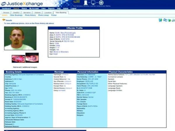Click the computer monitor icon in header banner
The image size is (175, 131).
tap(93, 3)
